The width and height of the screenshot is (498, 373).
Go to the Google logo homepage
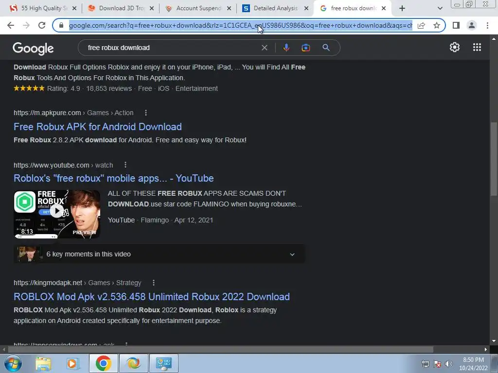click(33, 49)
